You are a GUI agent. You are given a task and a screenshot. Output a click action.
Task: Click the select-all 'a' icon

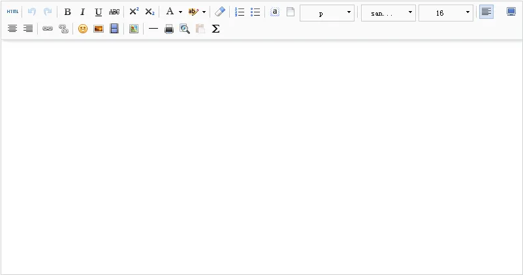click(x=274, y=12)
